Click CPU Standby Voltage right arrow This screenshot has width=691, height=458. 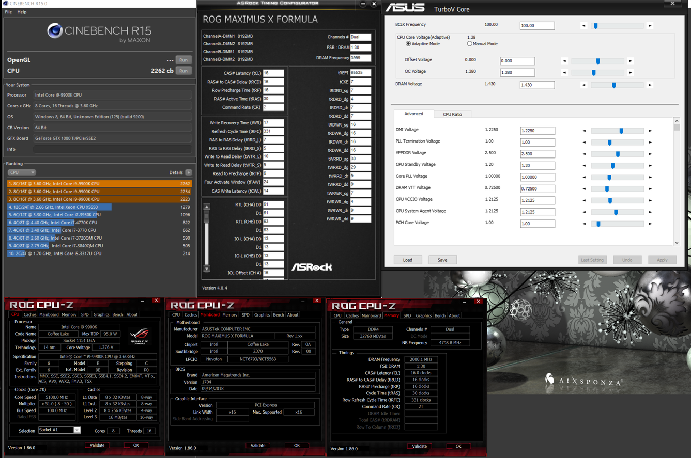click(x=650, y=166)
